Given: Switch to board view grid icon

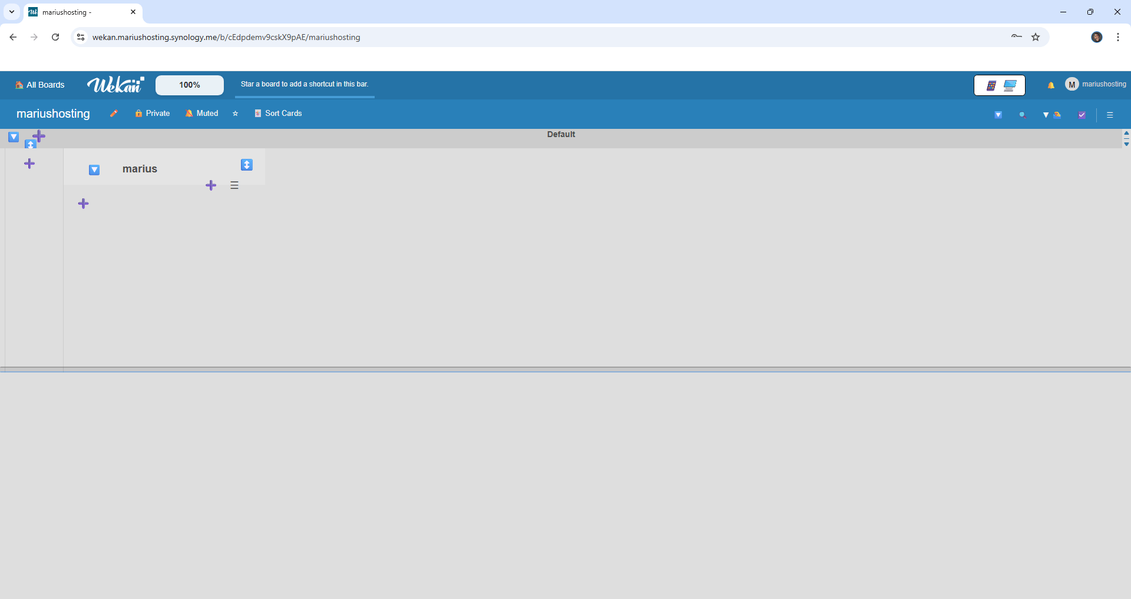Looking at the screenshot, I should click(x=991, y=85).
